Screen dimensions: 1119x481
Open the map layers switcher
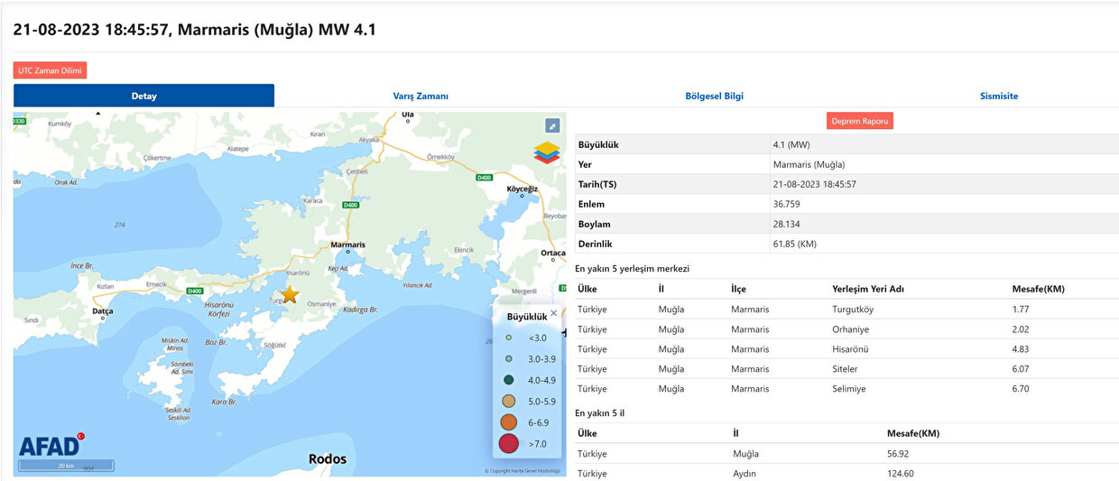546,153
